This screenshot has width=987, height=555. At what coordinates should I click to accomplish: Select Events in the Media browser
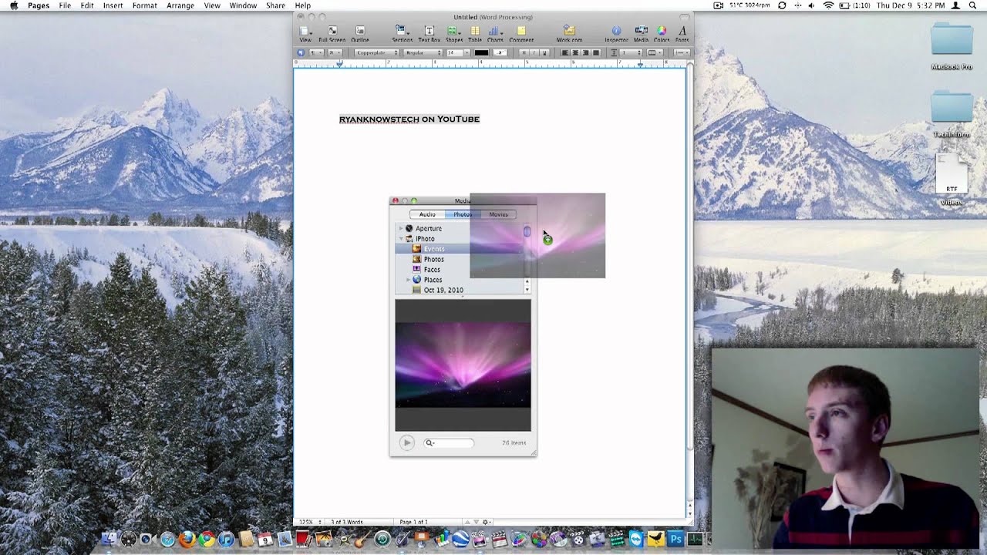tap(460, 249)
